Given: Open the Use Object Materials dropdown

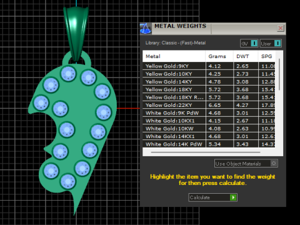Looking at the screenshot, I should click(x=246, y=164).
